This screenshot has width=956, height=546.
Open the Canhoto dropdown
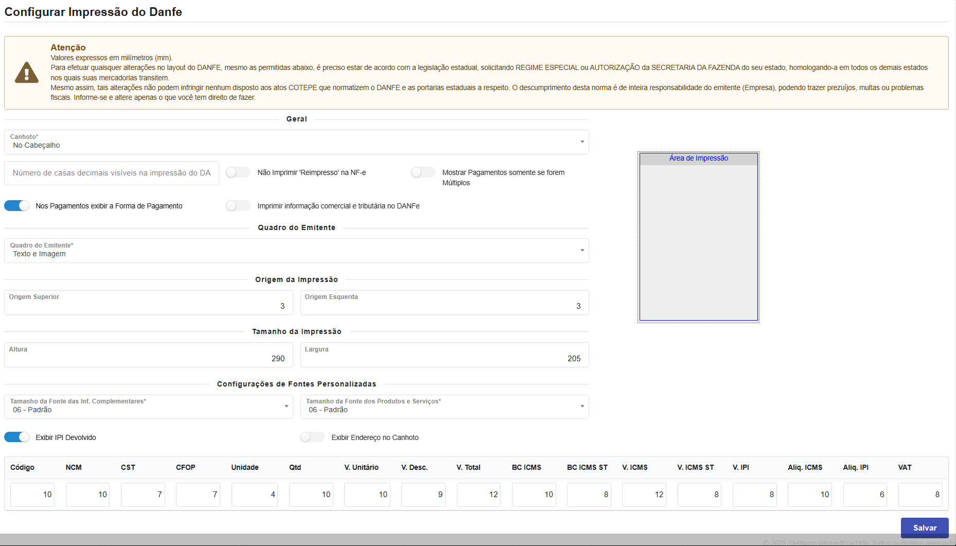[296, 142]
